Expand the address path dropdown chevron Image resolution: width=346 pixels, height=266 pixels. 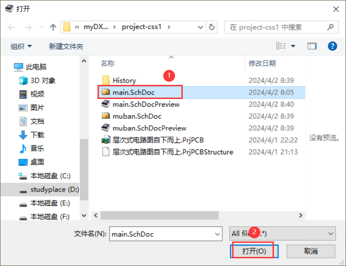point(200,27)
